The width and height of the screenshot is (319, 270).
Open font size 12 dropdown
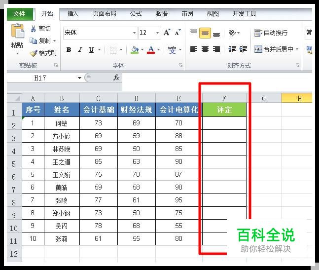[x=157, y=33]
